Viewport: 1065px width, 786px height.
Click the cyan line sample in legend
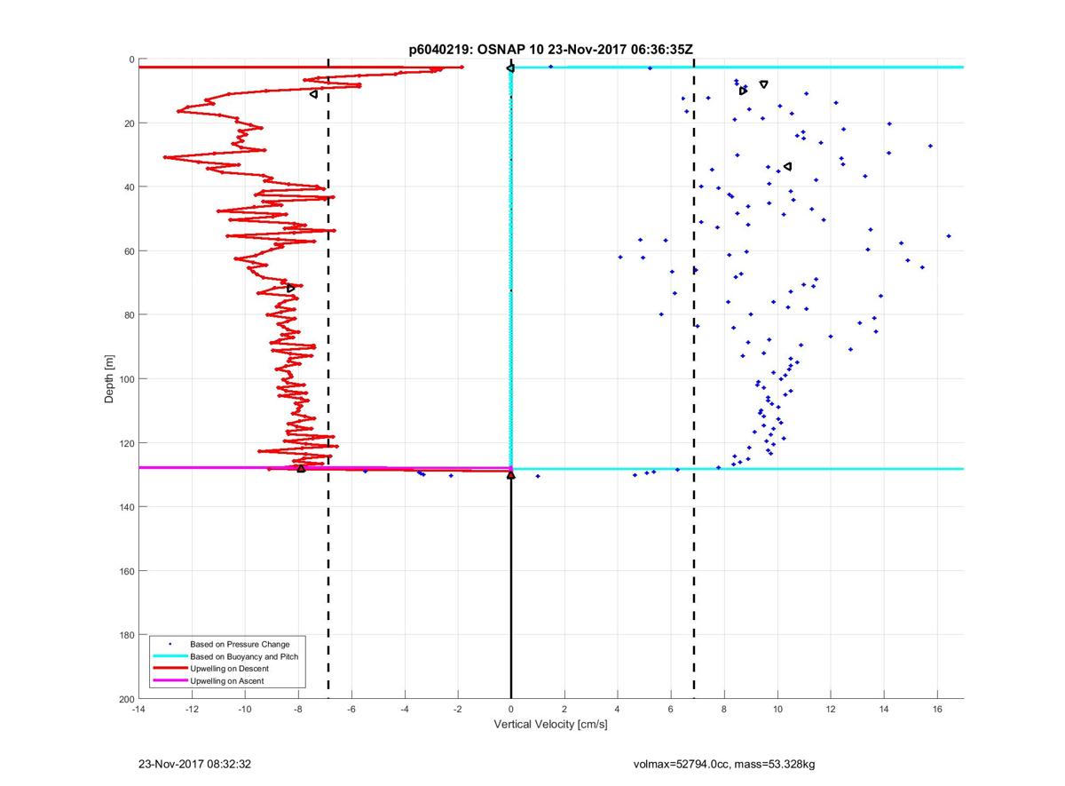(x=169, y=656)
